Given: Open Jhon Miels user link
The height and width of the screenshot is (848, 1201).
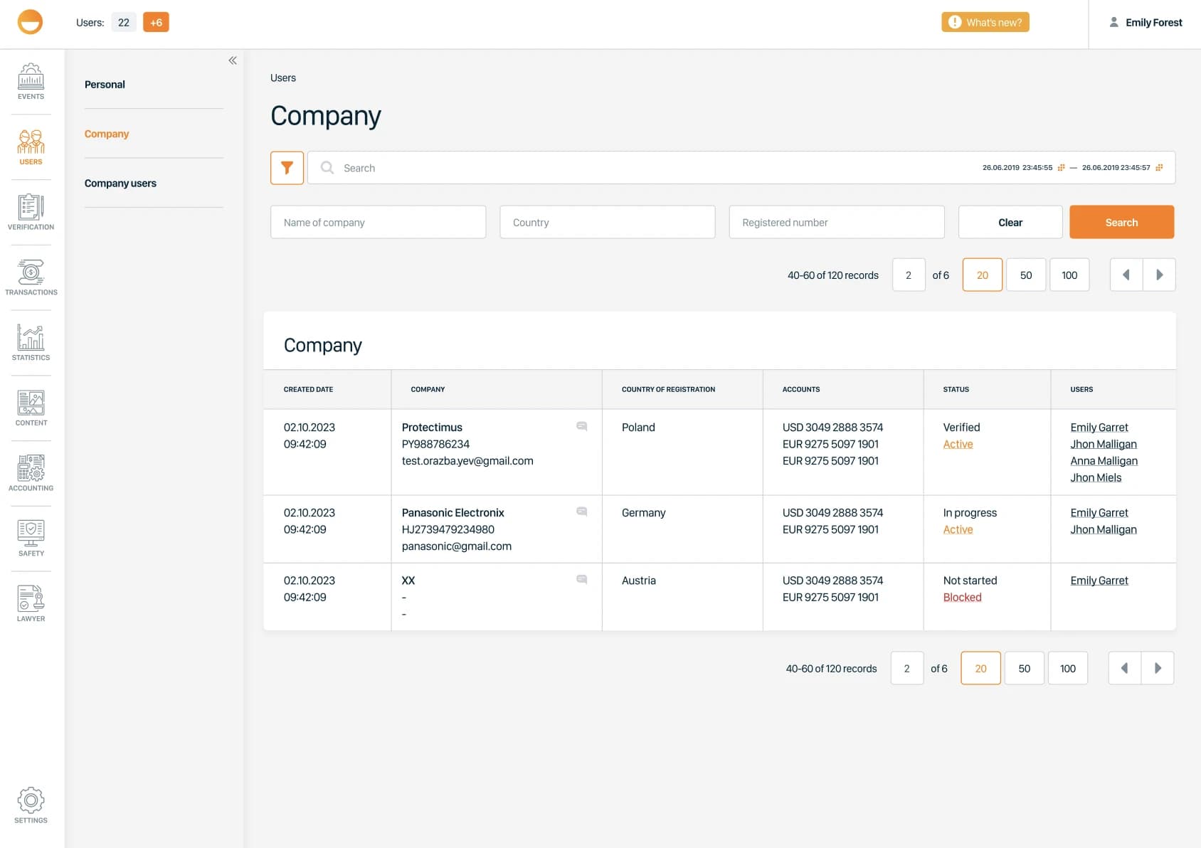Looking at the screenshot, I should pyautogui.click(x=1096, y=477).
